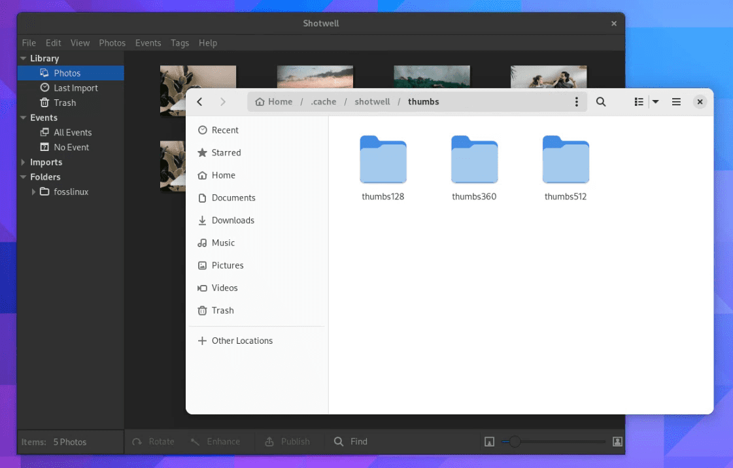The width and height of the screenshot is (733, 468).
Task: Adjust Shotwell thumbnail size slider
Action: point(553,442)
